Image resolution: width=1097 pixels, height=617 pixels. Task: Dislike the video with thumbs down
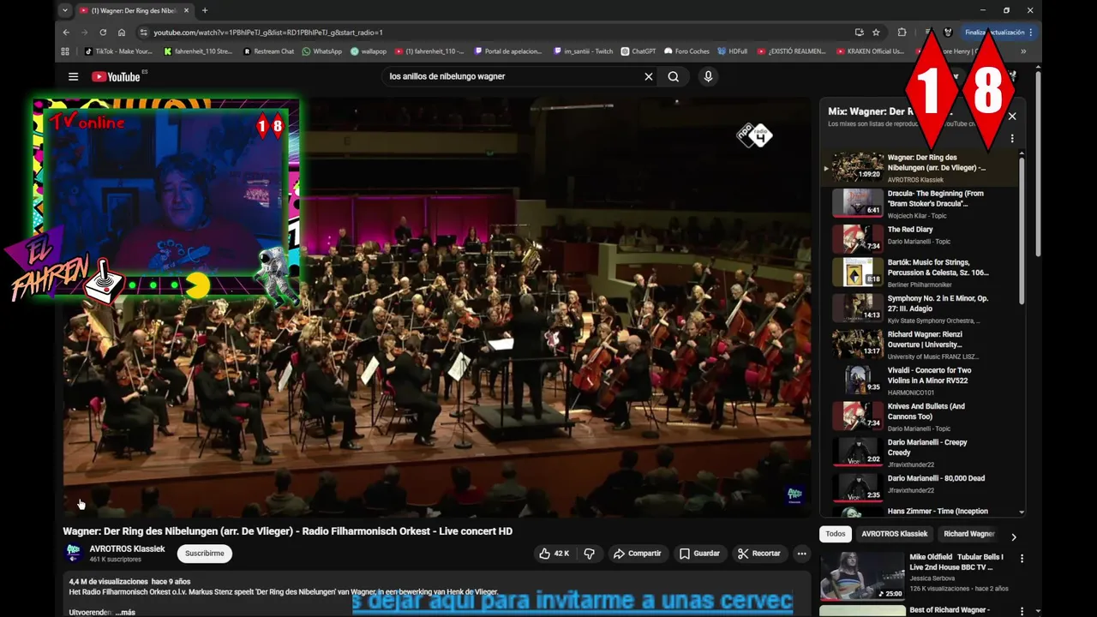coord(589,554)
